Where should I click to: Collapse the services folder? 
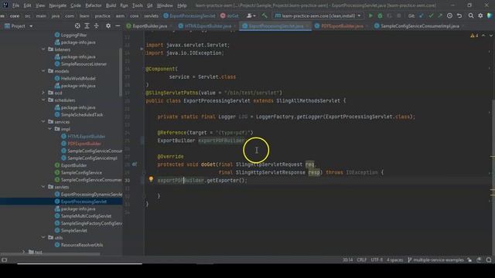coord(43,122)
